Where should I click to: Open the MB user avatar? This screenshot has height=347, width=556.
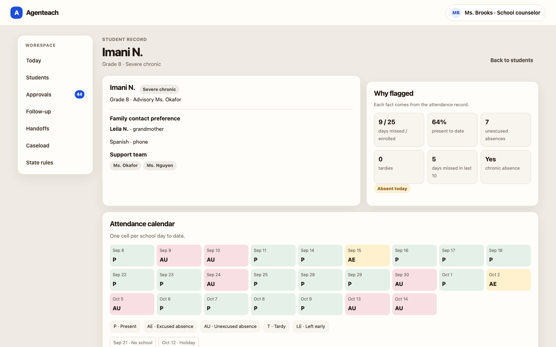456,13
